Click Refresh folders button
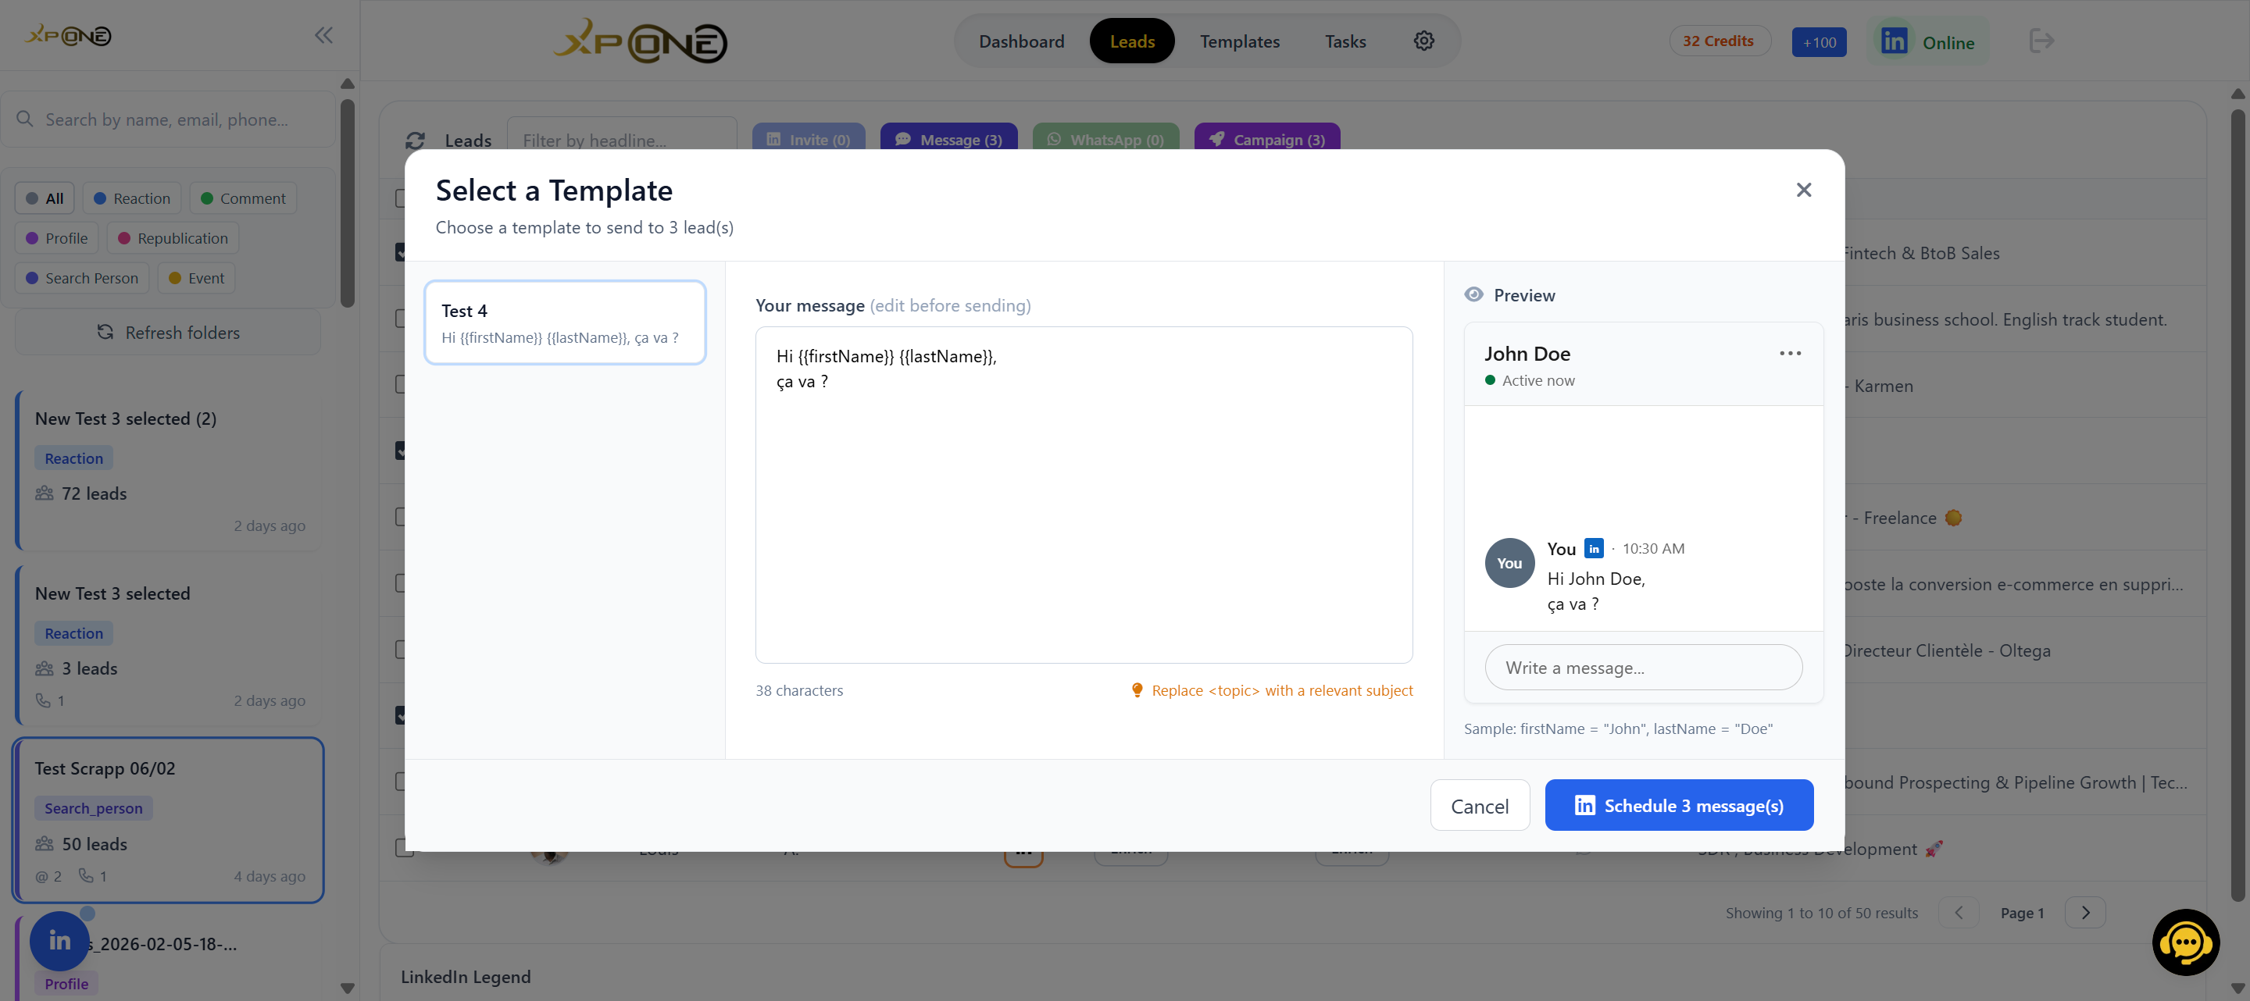The width and height of the screenshot is (2250, 1001). tap(168, 333)
